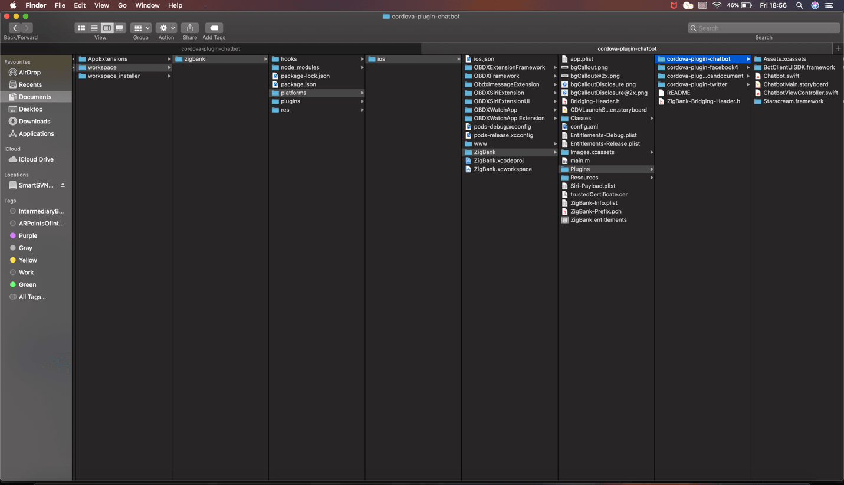Expand the cordova-plugin-twitter folder arrow
Viewport: 844px width, 485px height.
[x=748, y=84]
